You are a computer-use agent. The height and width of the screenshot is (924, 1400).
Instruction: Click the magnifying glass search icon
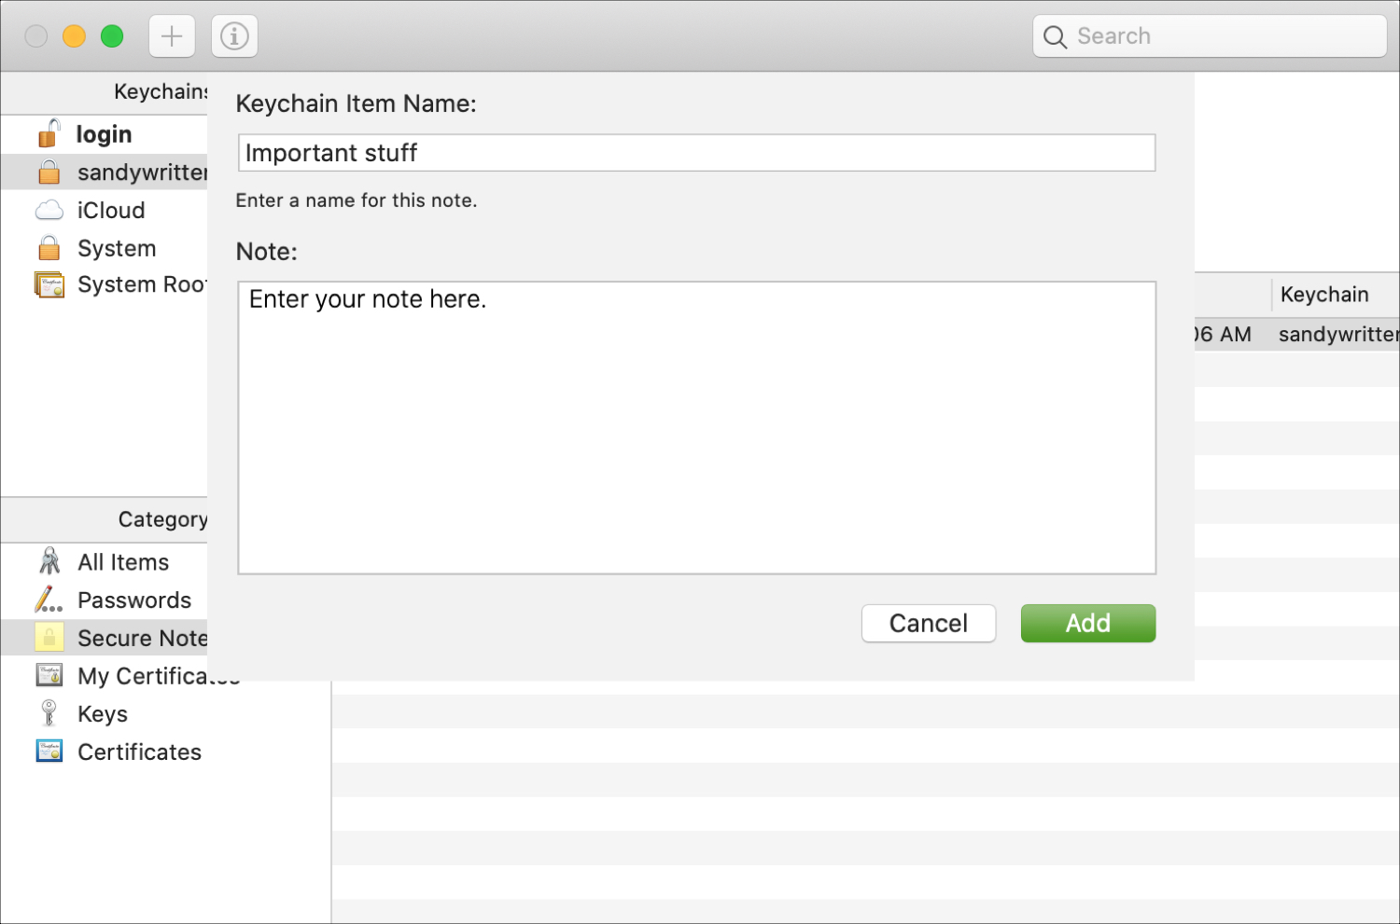click(1055, 36)
